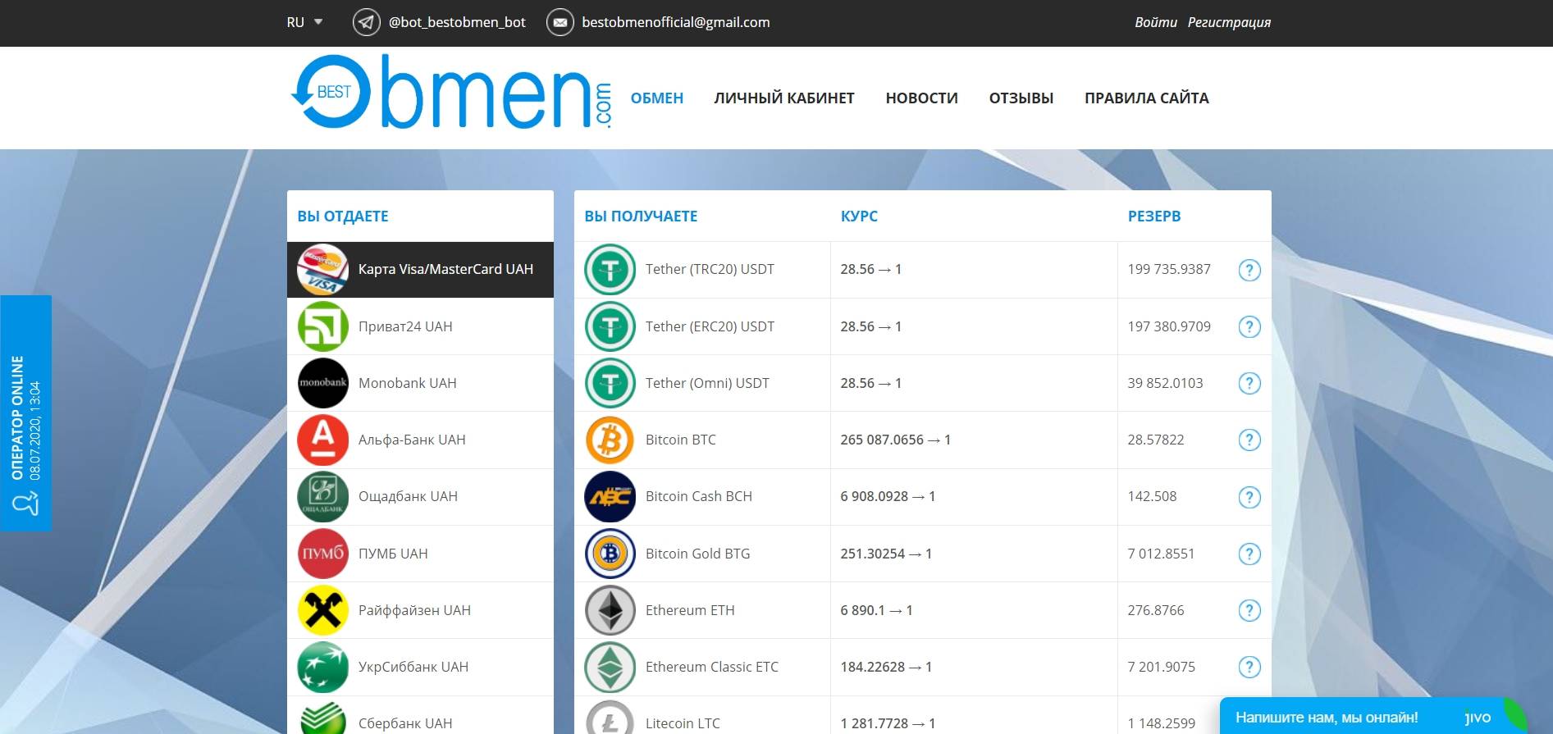The height and width of the screenshot is (734, 1553).
Task: Click the РЕЗЕРВ column header
Action: point(1154,217)
